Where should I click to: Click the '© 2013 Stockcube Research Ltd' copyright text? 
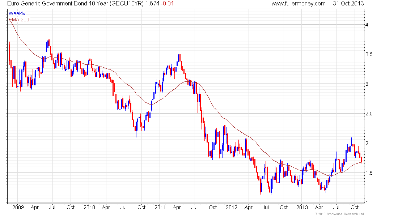(339, 214)
